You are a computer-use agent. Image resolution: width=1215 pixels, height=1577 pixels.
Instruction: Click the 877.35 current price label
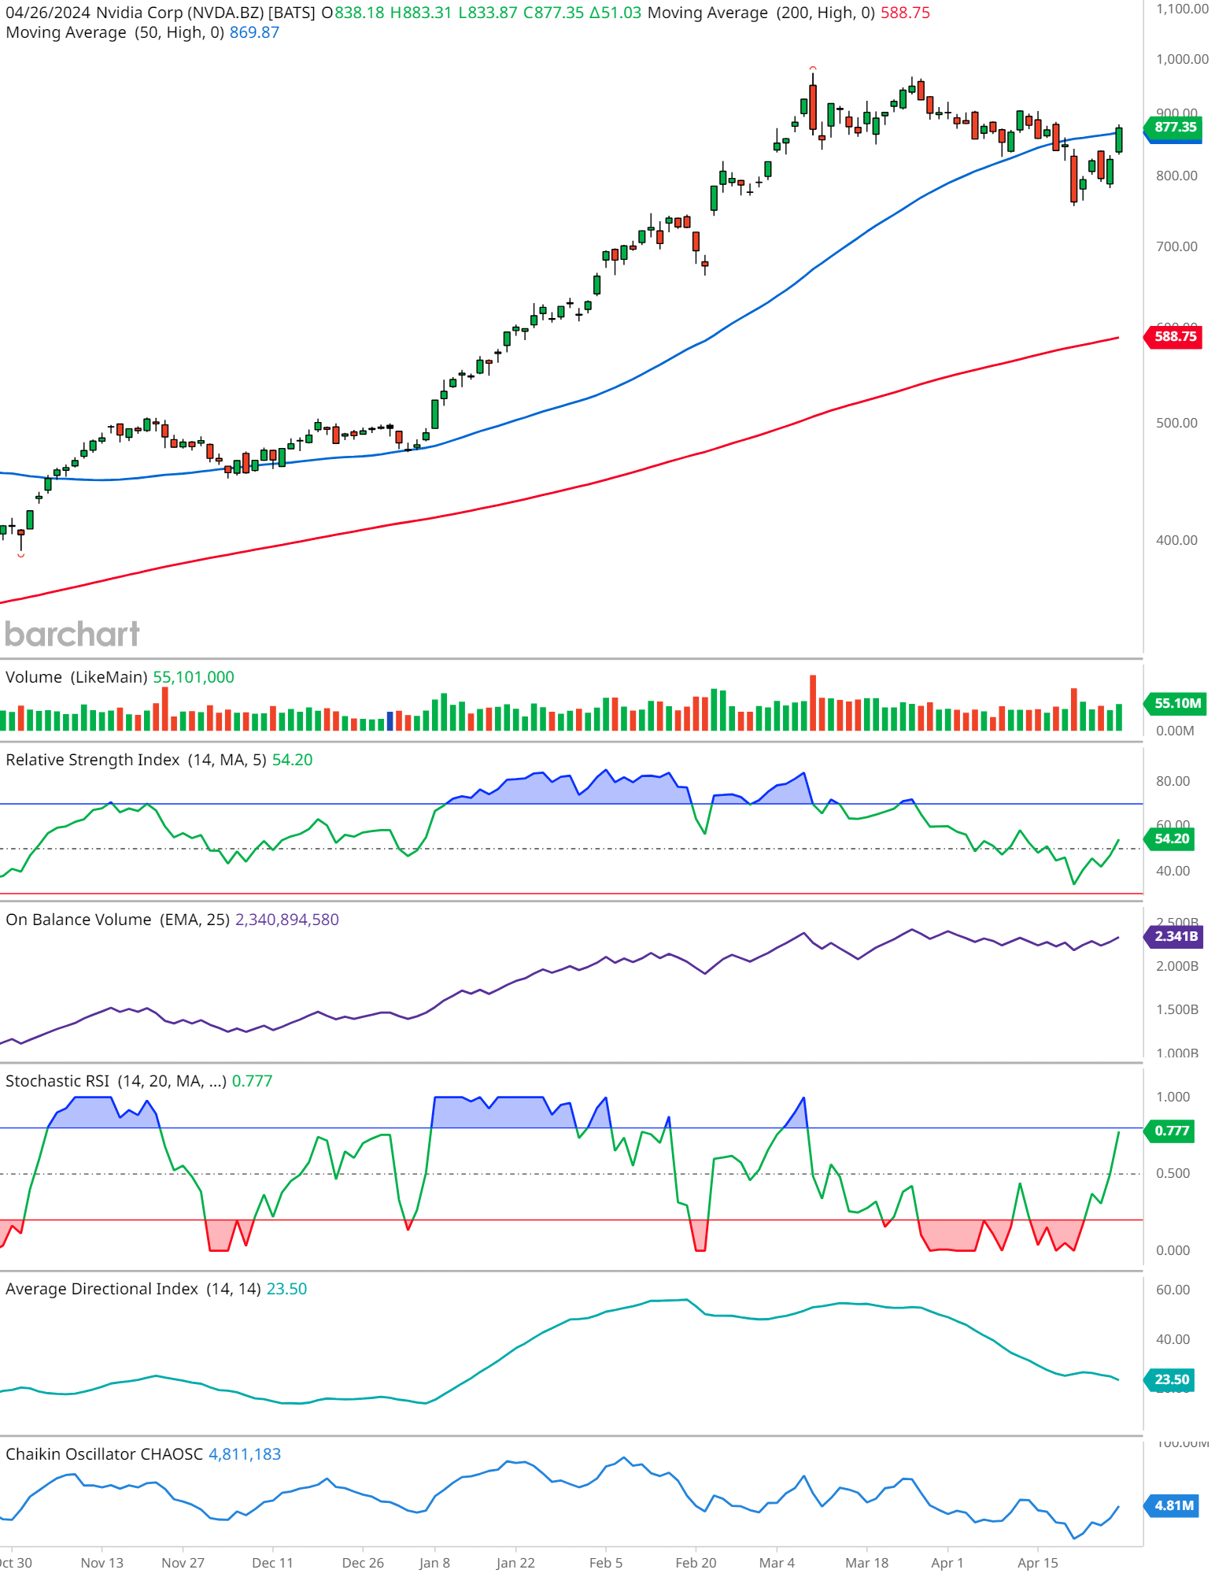[x=1175, y=127]
